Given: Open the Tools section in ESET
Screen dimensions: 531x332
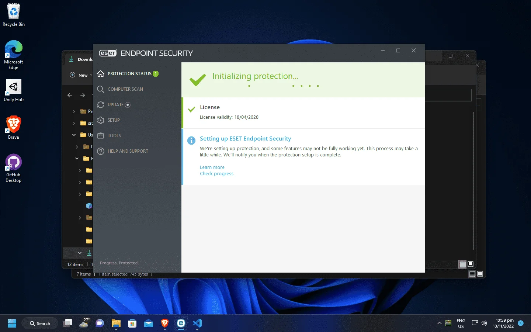Looking at the screenshot, I should [109, 136].
